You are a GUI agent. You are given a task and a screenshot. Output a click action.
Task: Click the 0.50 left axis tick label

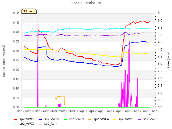pos(16,13)
